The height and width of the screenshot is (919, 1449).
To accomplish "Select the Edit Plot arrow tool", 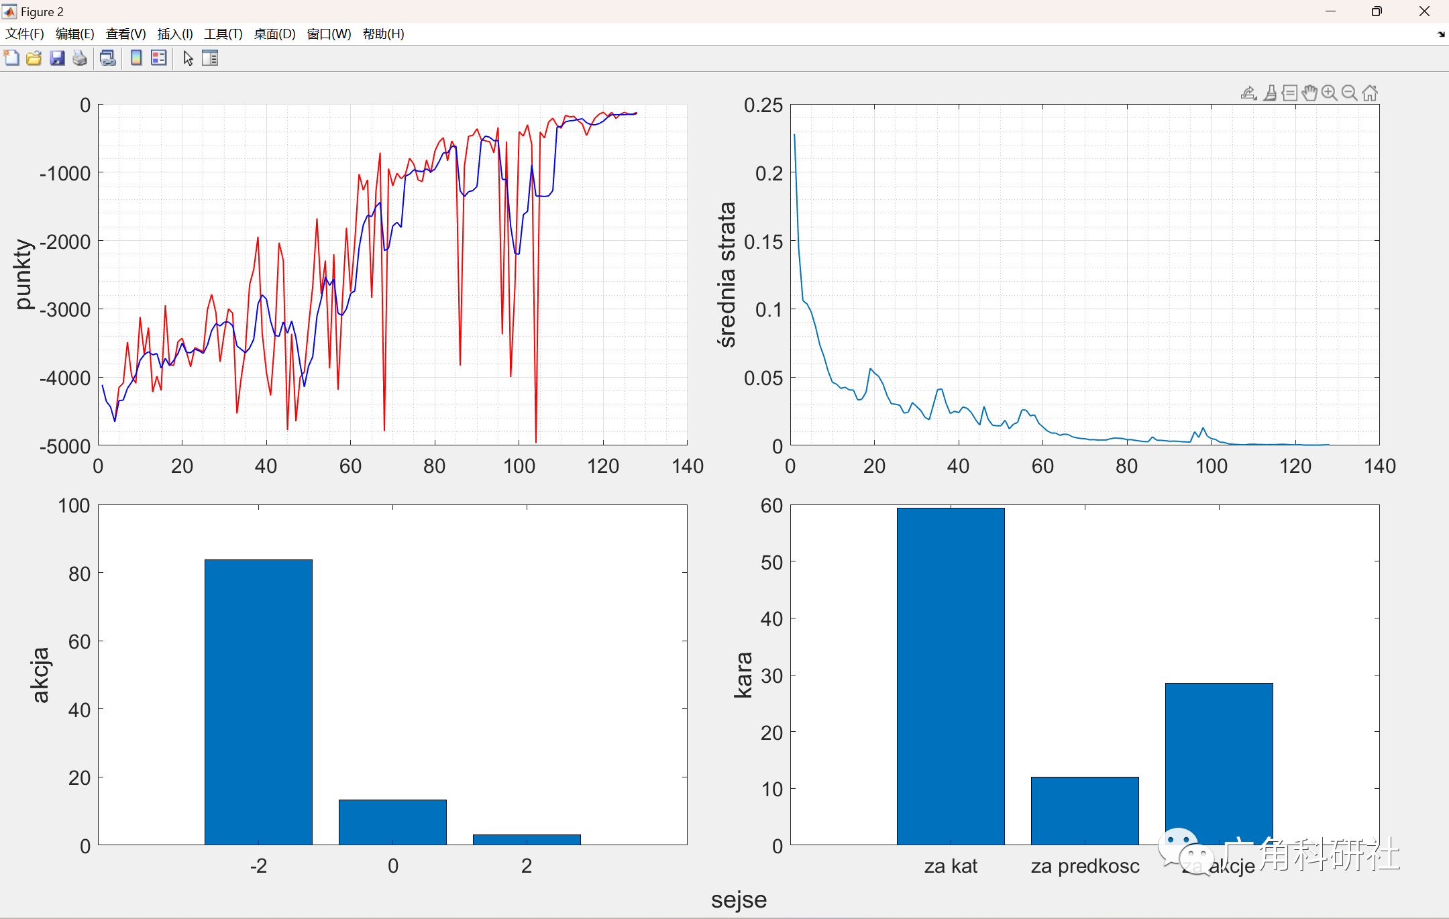I will coord(189,58).
